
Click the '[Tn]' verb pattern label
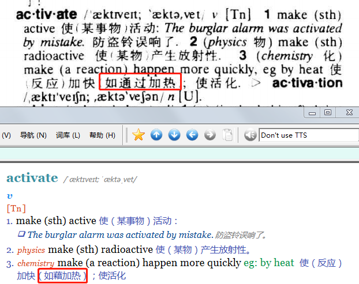(16, 209)
